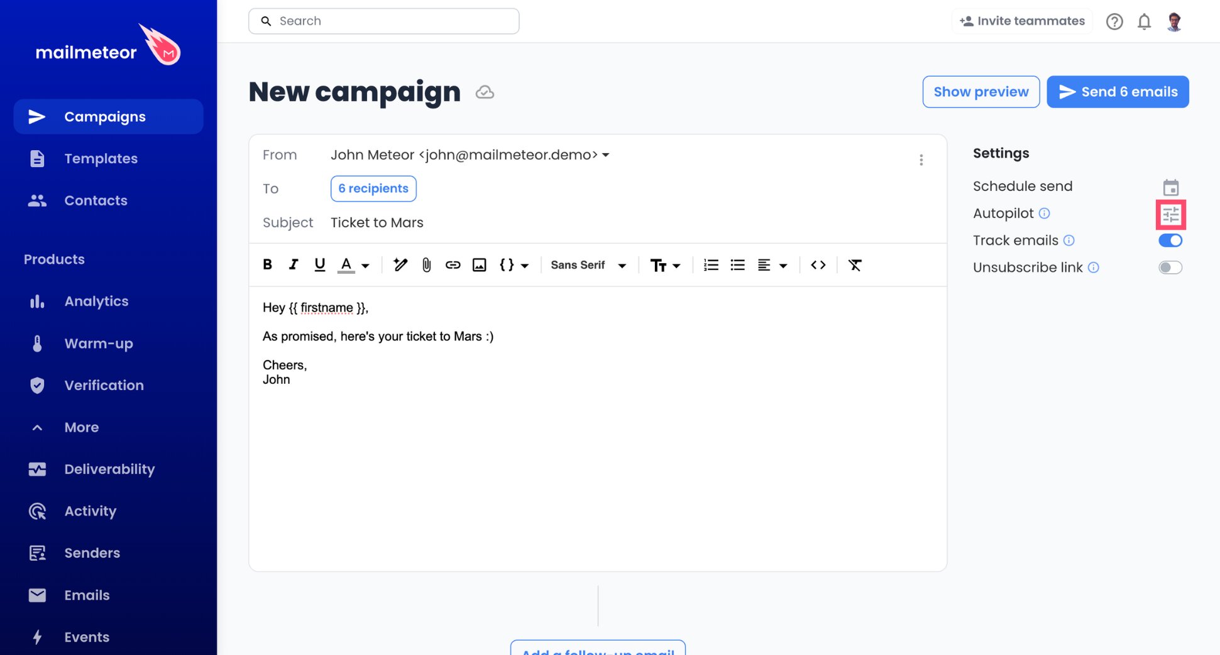Open the text color picker
1220x655 pixels.
354,265
